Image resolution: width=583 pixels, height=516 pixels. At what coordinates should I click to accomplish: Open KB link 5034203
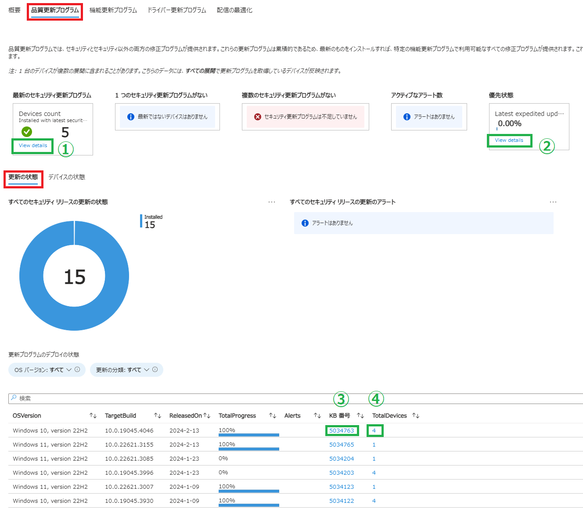coord(342,473)
